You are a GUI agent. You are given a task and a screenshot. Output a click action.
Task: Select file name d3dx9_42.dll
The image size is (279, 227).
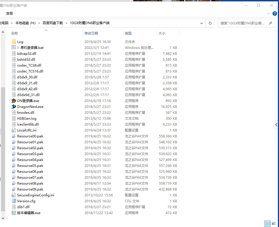pyautogui.click(x=27, y=89)
